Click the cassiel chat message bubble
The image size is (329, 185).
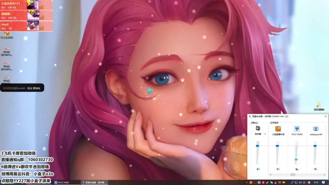point(22,88)
